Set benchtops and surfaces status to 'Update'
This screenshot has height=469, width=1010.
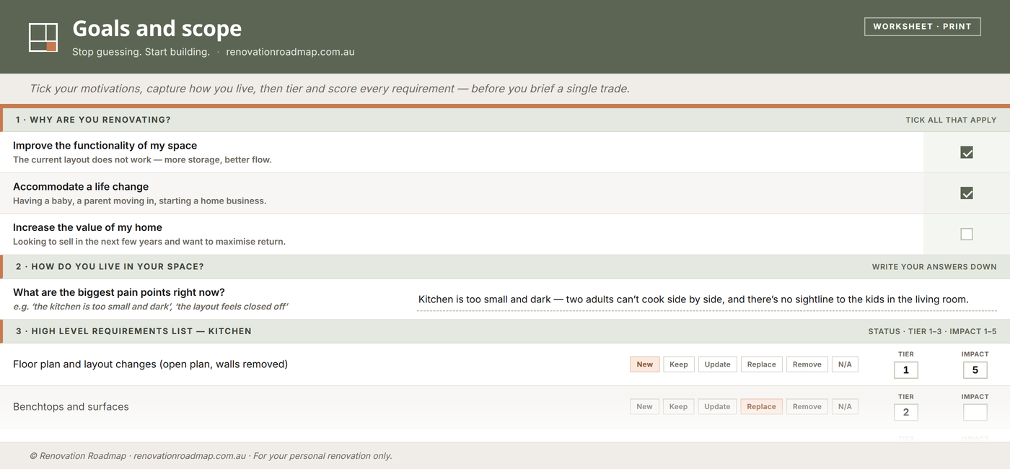717,407
